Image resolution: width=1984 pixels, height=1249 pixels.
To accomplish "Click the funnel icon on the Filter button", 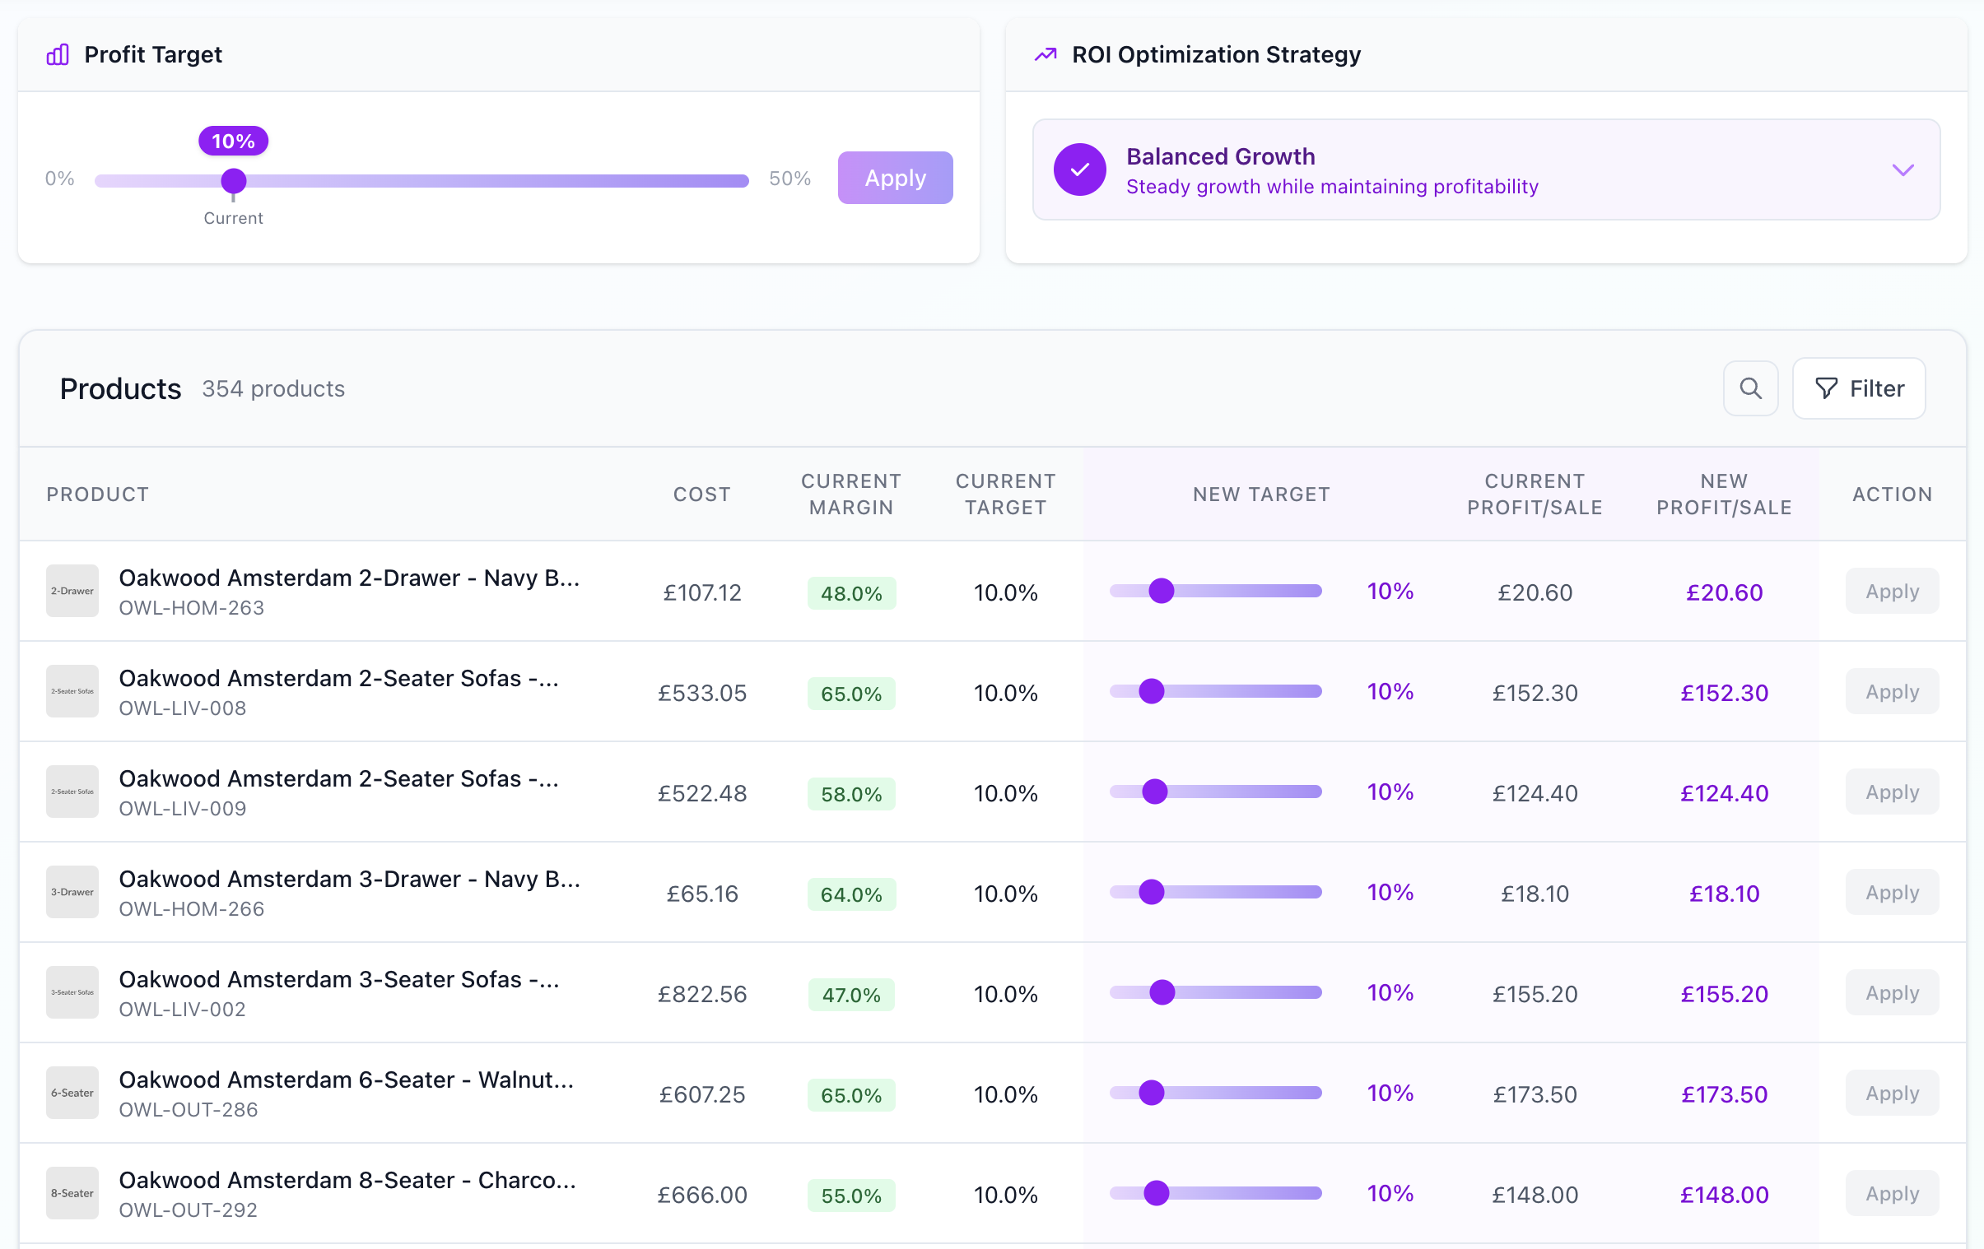I will [1826, 388].
